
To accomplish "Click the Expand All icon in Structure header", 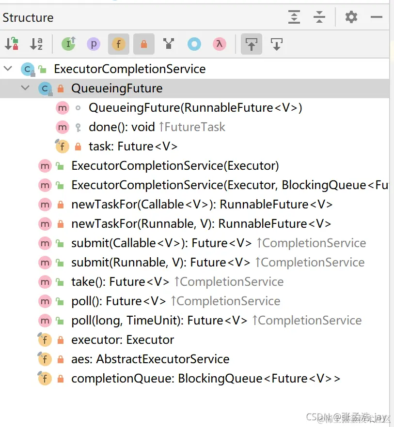I will 294,17.
